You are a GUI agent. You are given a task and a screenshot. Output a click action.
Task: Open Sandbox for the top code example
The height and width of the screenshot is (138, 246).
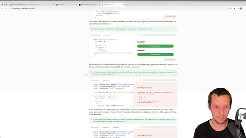[x=170, y=16]
